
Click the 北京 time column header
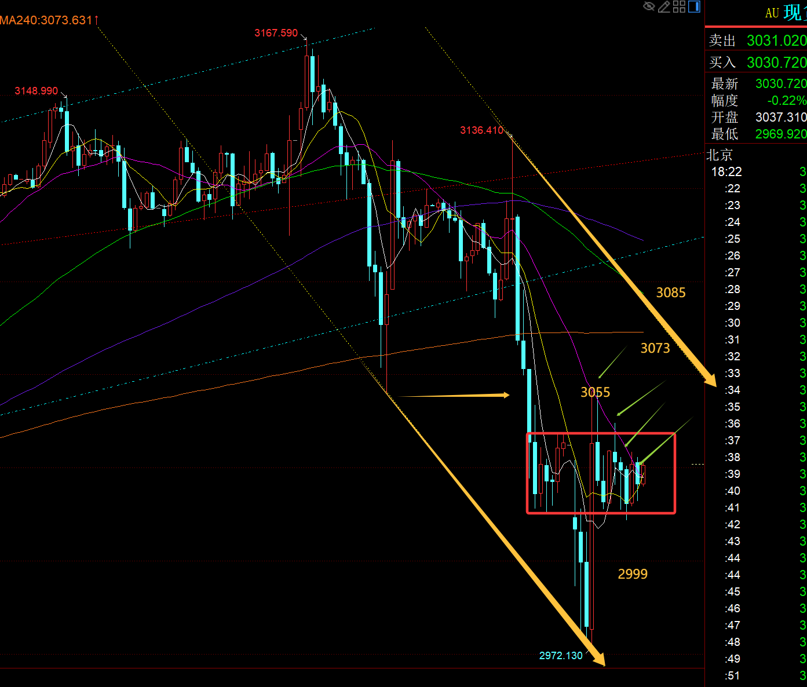click(x=720, y=155)
